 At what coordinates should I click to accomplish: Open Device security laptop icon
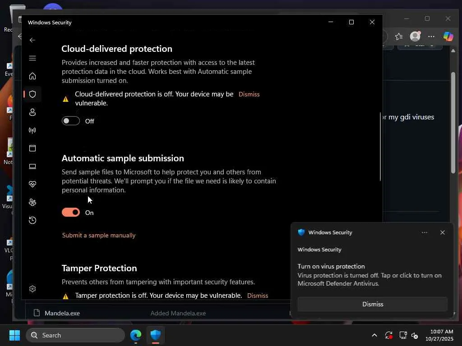(32, 166)
